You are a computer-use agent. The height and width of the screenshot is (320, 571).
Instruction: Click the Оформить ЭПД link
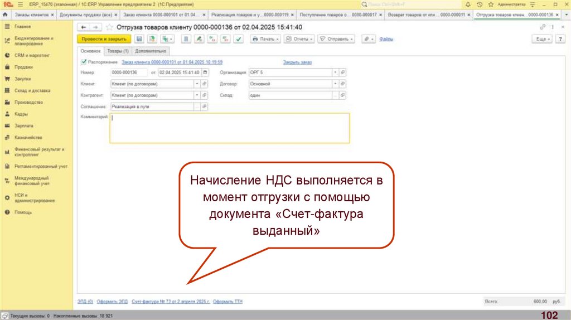click(112, 302)
